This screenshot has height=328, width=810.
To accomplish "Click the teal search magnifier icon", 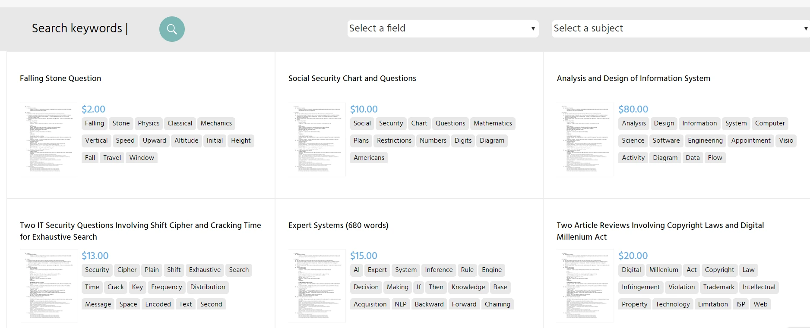I will point(172,29).
